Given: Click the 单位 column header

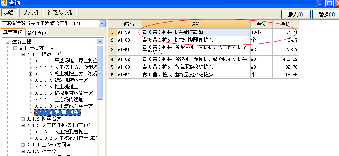Looking at the screenshot, I should 261,24.
